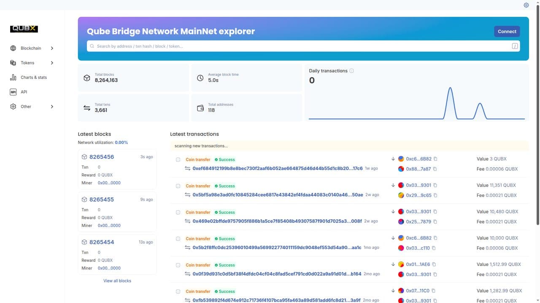540x303 pixels.
Task: Open address 0x25...7879
Action: point(418,222)
